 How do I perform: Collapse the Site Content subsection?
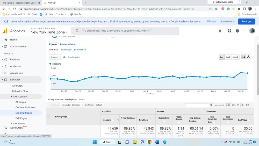point(11,96)
